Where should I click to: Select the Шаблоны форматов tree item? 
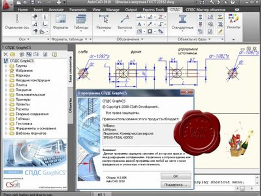pyautogui.click(x=31, y=134)
